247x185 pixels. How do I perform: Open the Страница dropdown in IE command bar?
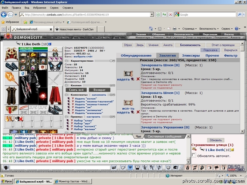[189, 29]
